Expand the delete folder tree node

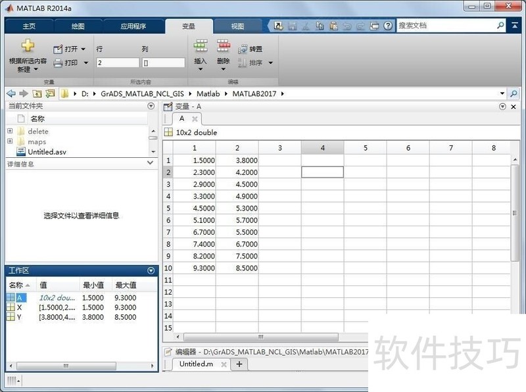[10, 131]
